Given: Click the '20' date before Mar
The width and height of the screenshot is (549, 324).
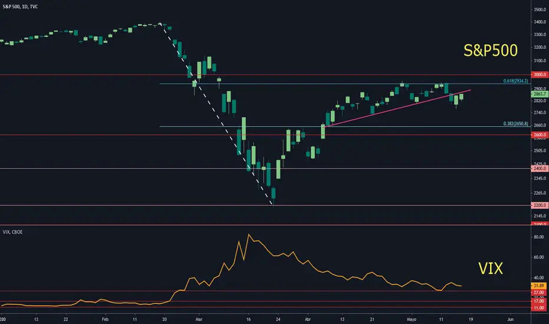Looking at the screenshot, I should click(x=164, y=319).
